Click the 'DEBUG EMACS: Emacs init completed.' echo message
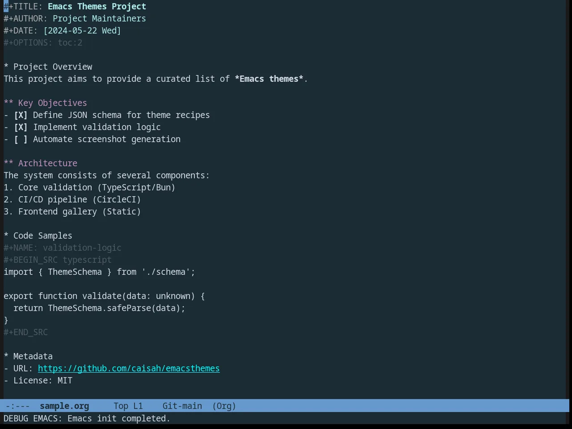 point(87,418)
